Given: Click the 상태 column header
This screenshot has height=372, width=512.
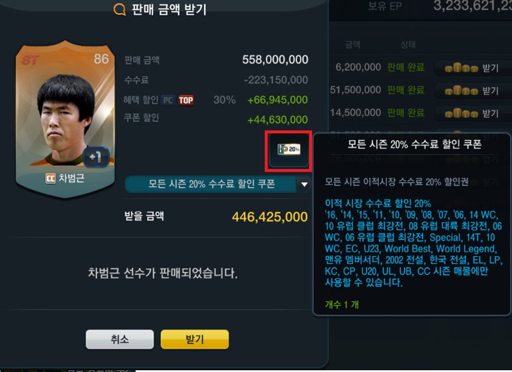Looking at the screenshot, I should pos(408,44).
